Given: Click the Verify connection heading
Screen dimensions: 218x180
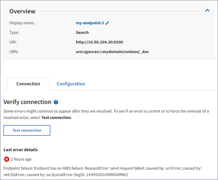Looking at the screenshot, I should pyautogui.click(x=27, y=102).
